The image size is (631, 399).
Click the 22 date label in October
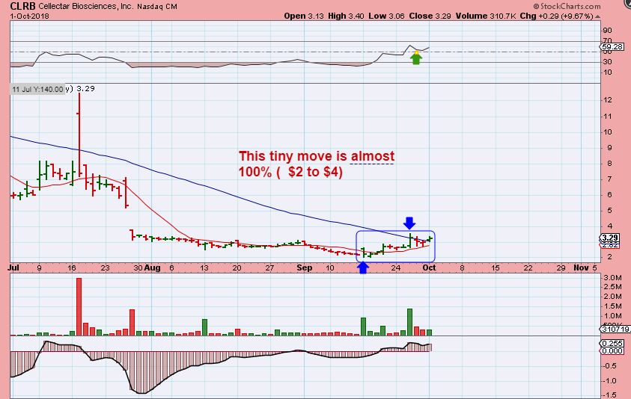[528, 267]
